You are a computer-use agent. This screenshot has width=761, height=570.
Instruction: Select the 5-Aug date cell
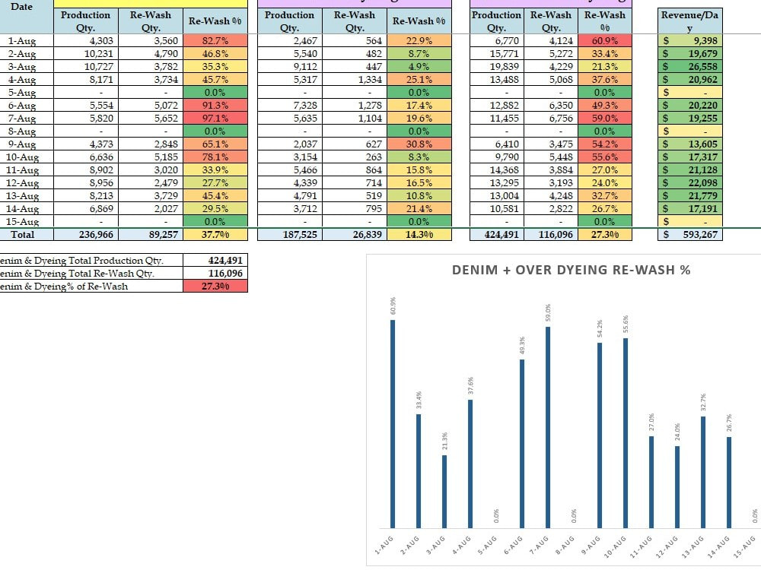pyautogui.click(x=26, y=92)
